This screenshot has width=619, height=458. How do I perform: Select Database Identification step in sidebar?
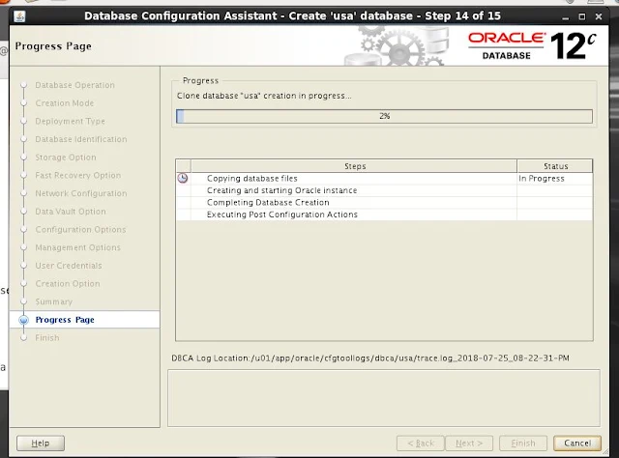81,139
